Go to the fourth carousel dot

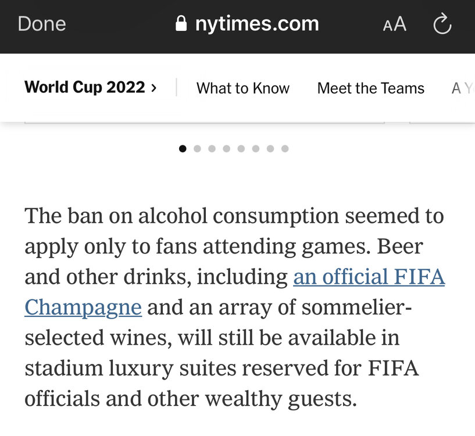(226, 149)
